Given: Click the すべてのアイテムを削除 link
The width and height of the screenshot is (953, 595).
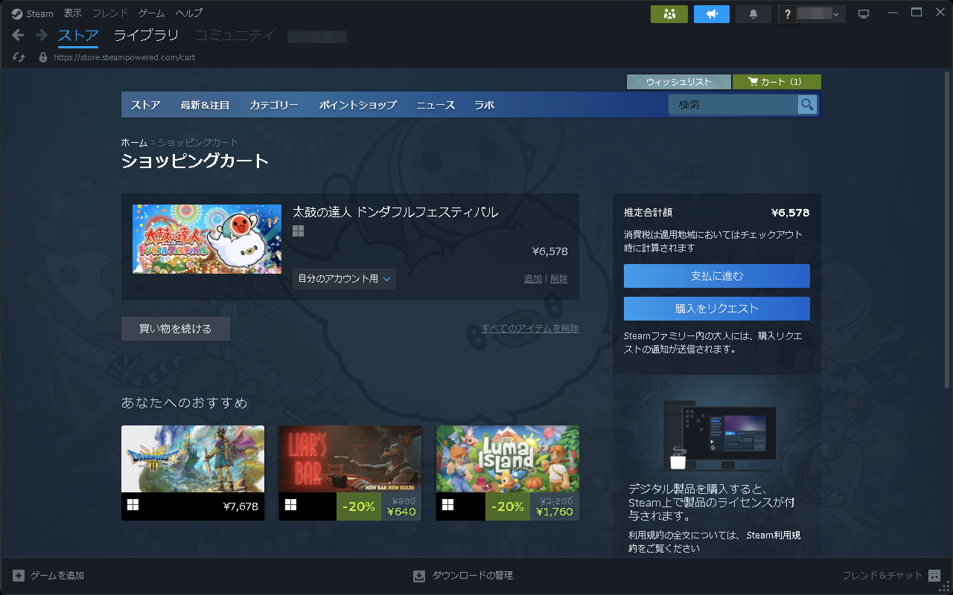Looking at the screenshot, I should (530, 328).
